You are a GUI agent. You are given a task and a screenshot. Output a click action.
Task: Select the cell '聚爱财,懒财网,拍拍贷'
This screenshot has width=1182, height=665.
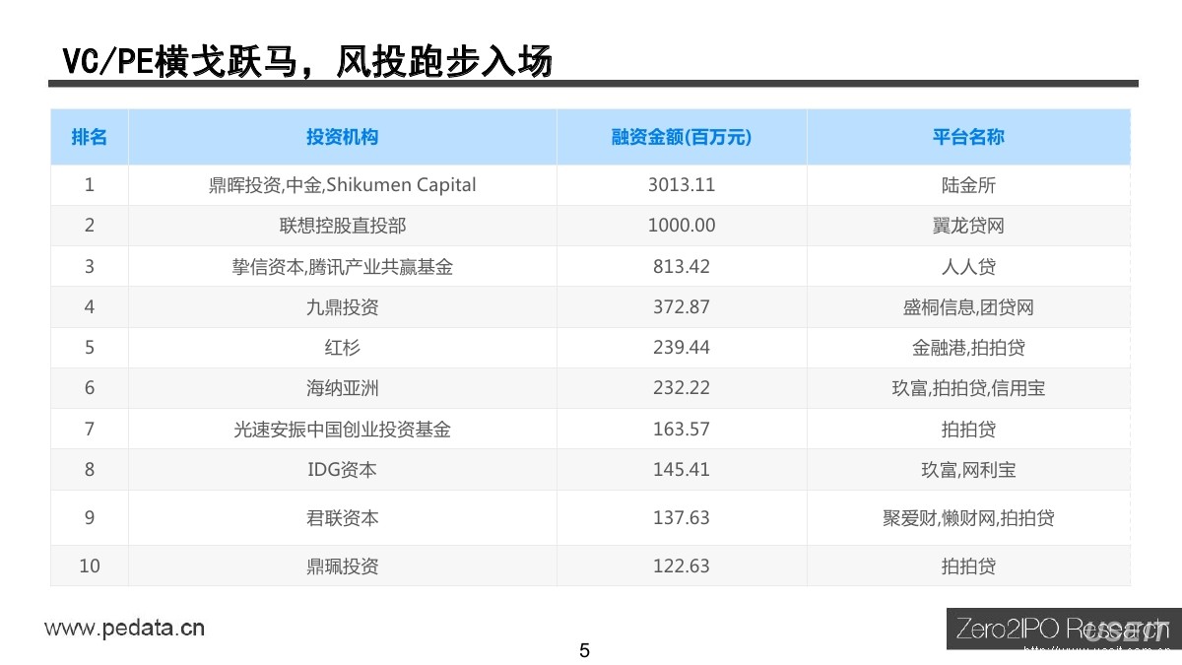coord(968,517)
